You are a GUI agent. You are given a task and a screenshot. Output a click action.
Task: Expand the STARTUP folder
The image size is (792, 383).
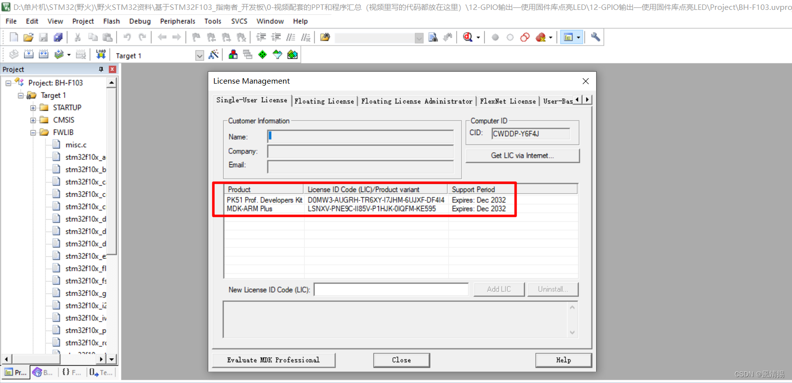(33, 108)
